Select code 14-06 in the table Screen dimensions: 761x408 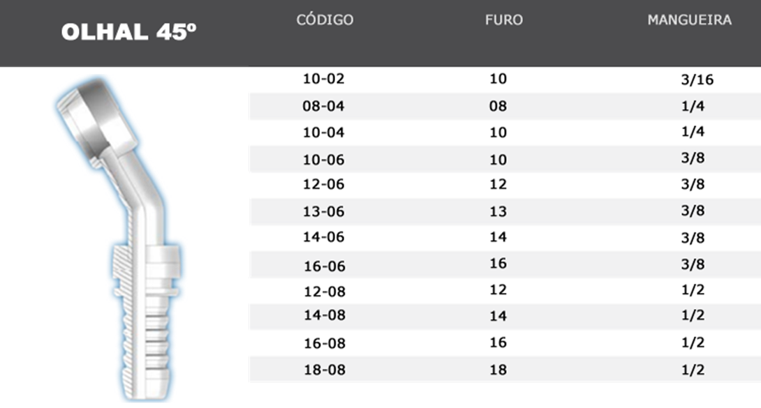coord(324,237)
